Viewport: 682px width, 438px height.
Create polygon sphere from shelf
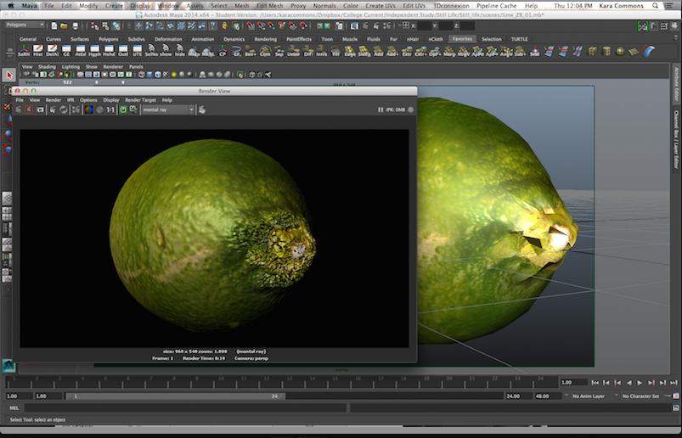tap(620, 50)
